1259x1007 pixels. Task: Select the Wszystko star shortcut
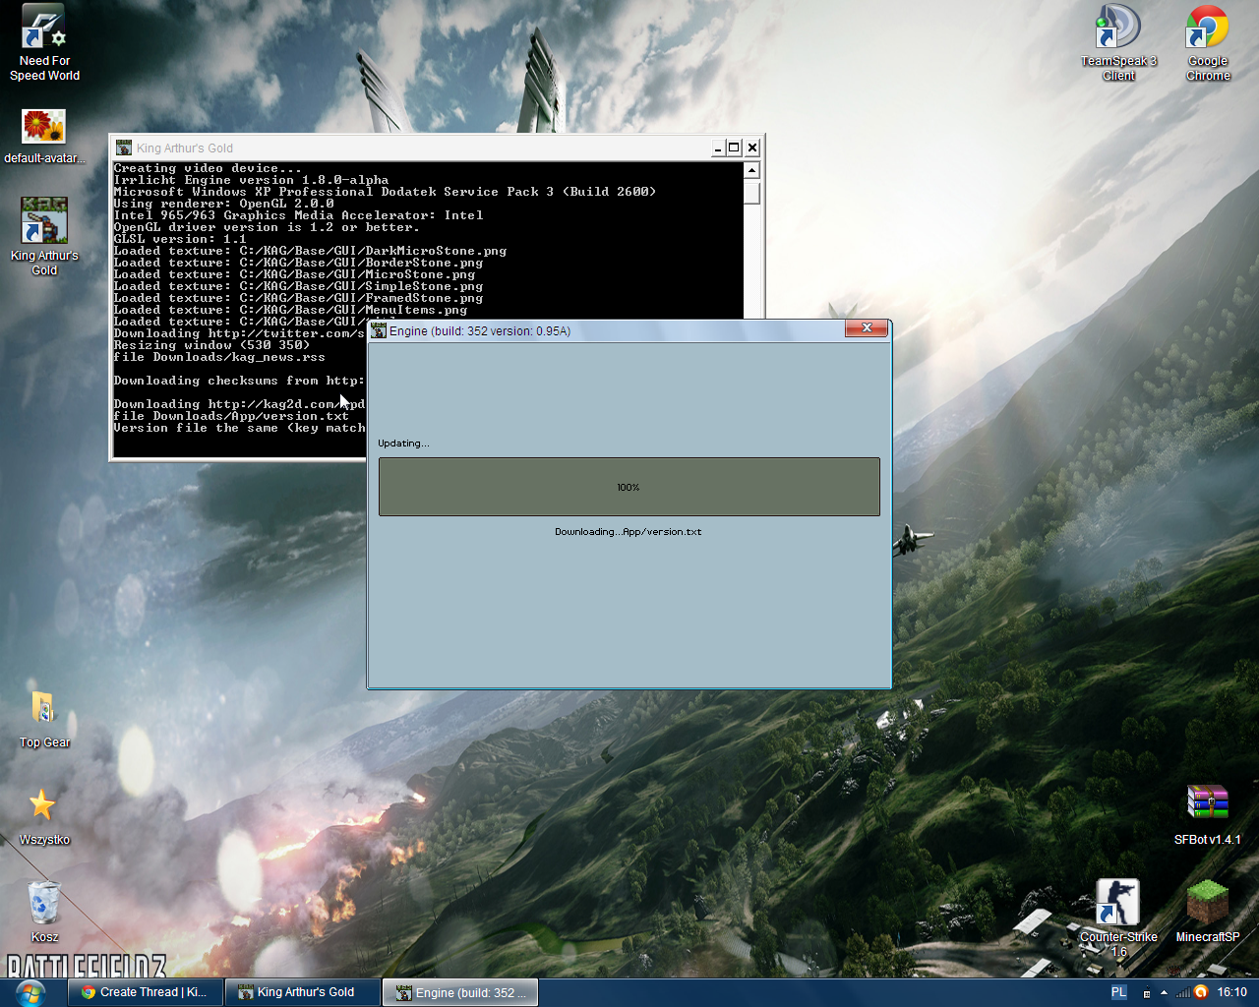[43, 816]
